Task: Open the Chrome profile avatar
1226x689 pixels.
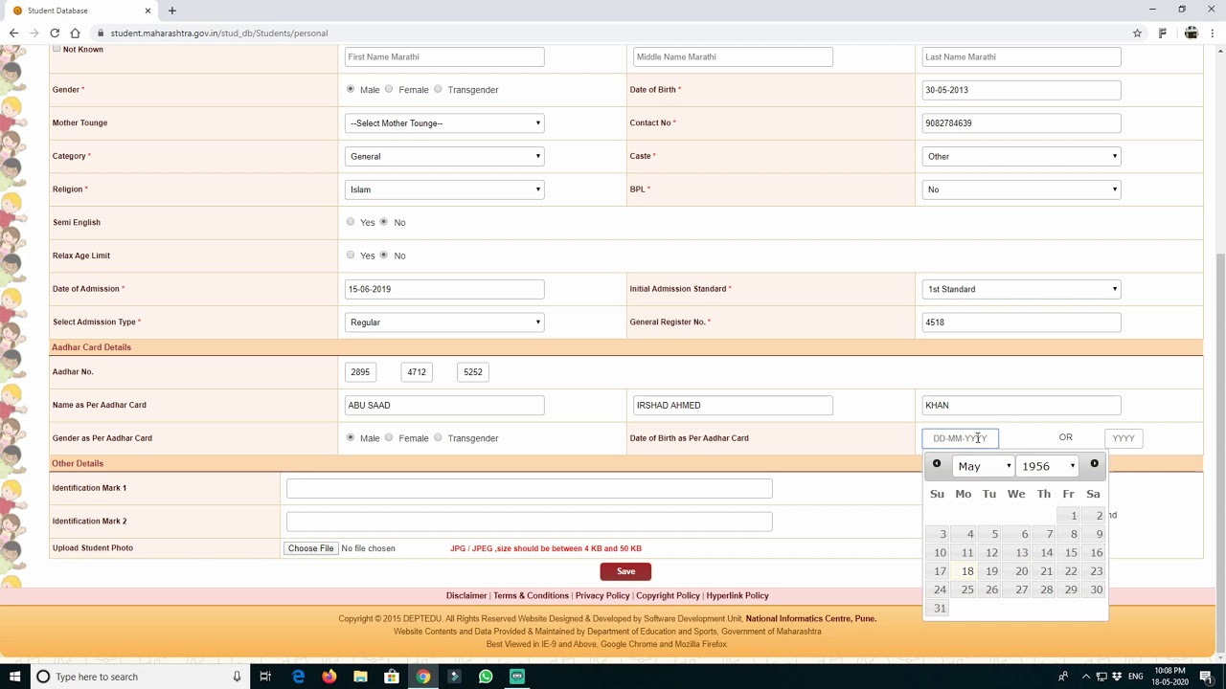Action: (x=1191, y=33)
